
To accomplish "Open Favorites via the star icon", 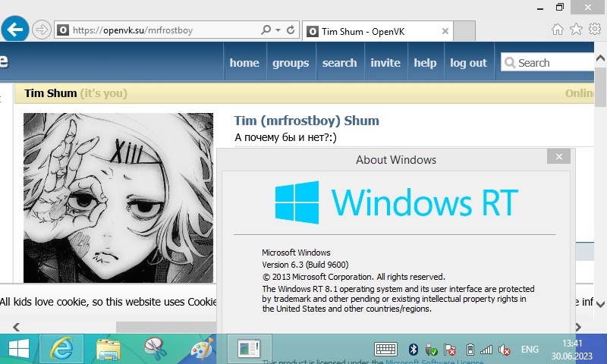I will [x=576, y=29].
